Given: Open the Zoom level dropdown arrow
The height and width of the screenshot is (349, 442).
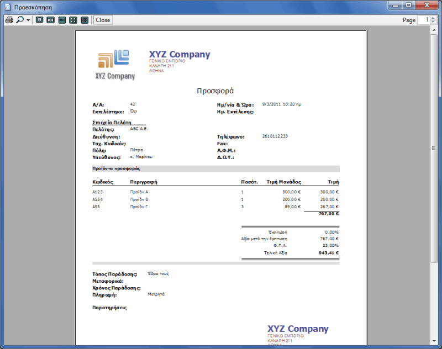Looking at the screenshot, I should 28,20.
